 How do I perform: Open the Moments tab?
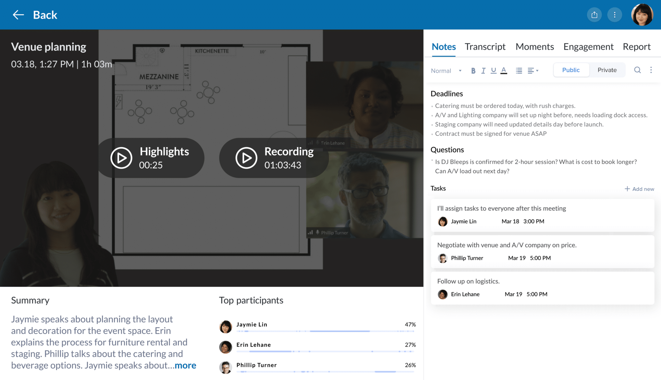pos(534,47)
